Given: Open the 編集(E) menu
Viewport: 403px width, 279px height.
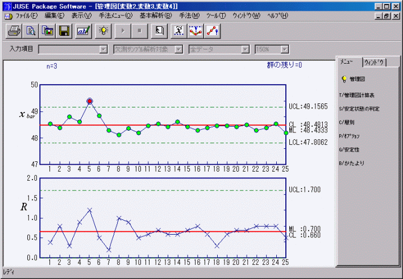Looking at the screenshot, I should (x=54, y=16).
